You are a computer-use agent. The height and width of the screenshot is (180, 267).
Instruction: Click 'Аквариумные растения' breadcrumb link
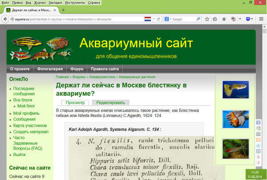137,77
